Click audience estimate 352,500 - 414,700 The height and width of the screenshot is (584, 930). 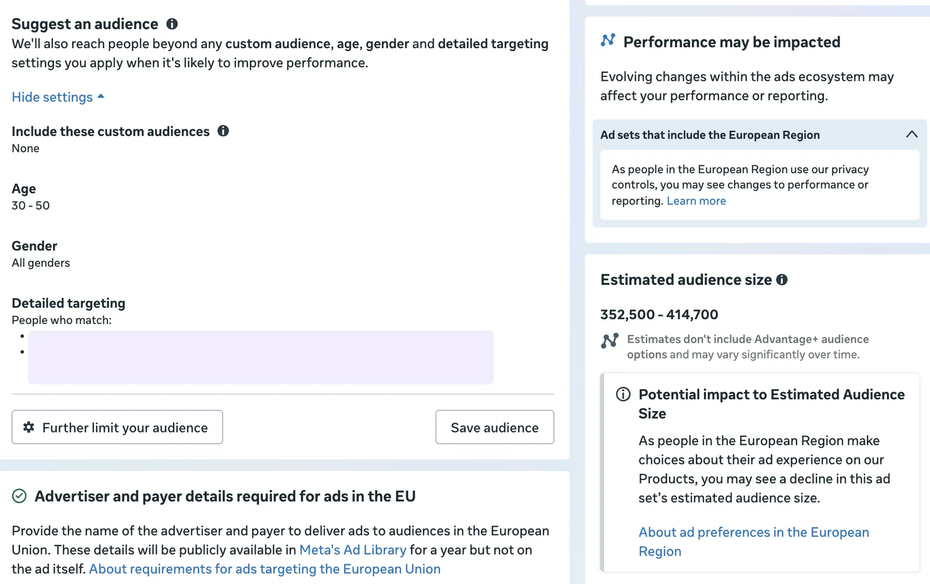tap(659, 315)
